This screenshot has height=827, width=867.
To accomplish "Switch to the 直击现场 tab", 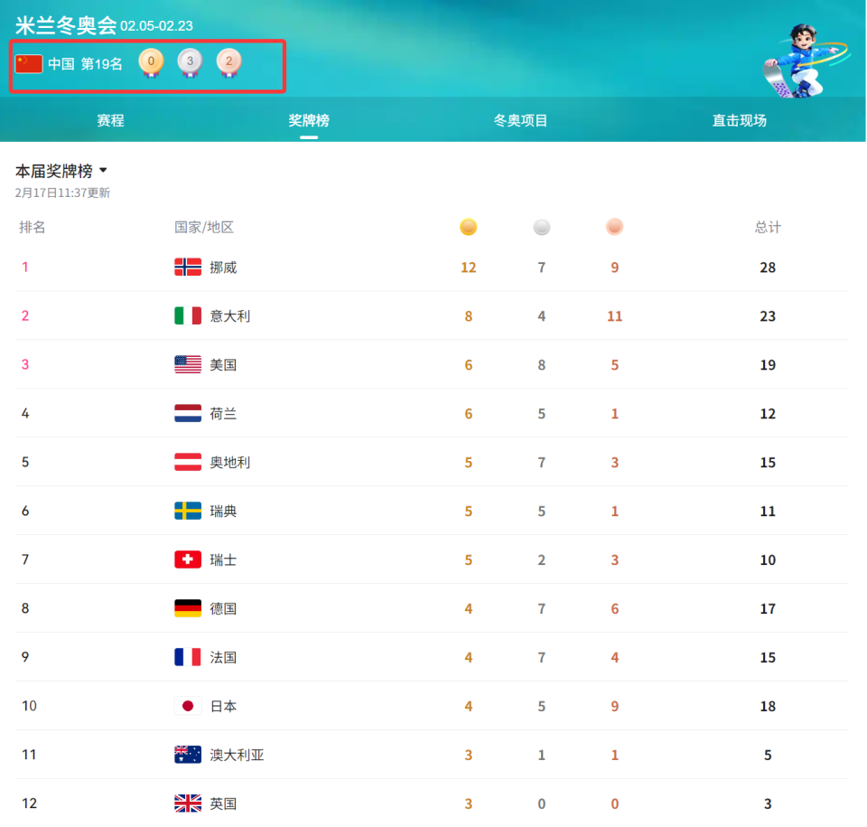I will pos(738,118).
